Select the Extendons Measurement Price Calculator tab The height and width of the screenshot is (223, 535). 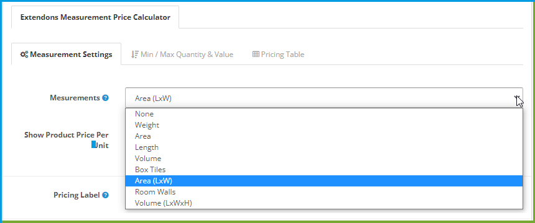(95, 17)
